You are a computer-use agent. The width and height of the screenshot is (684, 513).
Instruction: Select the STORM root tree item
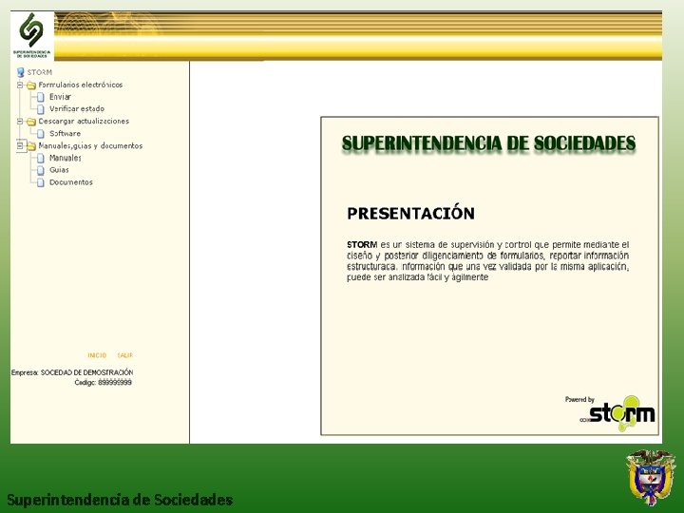point(39,72)
